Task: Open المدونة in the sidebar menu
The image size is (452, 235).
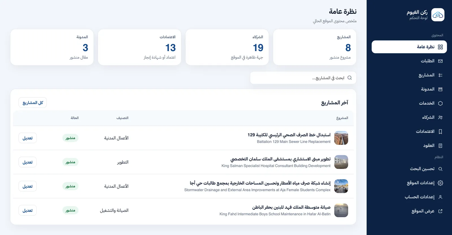Action: click(409, 89)
